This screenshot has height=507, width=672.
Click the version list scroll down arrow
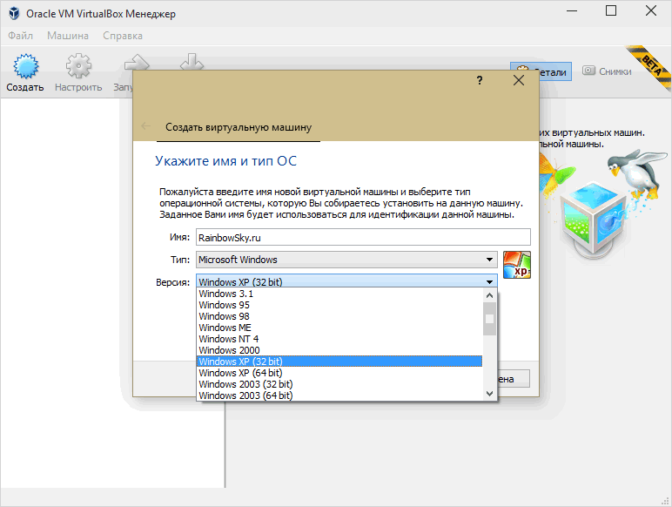489,394
